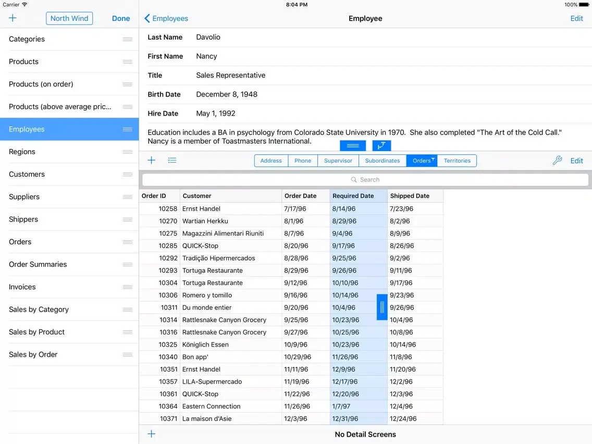Grab the reorder handle for Categories

tap(127, 39)
